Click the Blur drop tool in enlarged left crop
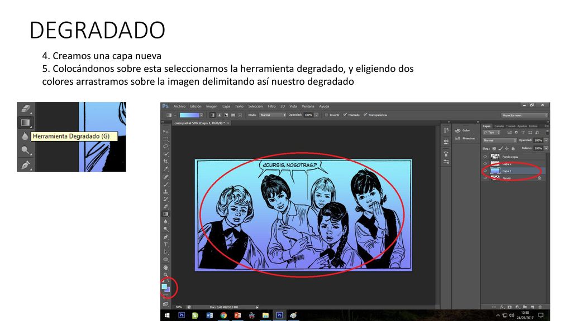This screenshot has width=572, height=321. coord(25,137)
